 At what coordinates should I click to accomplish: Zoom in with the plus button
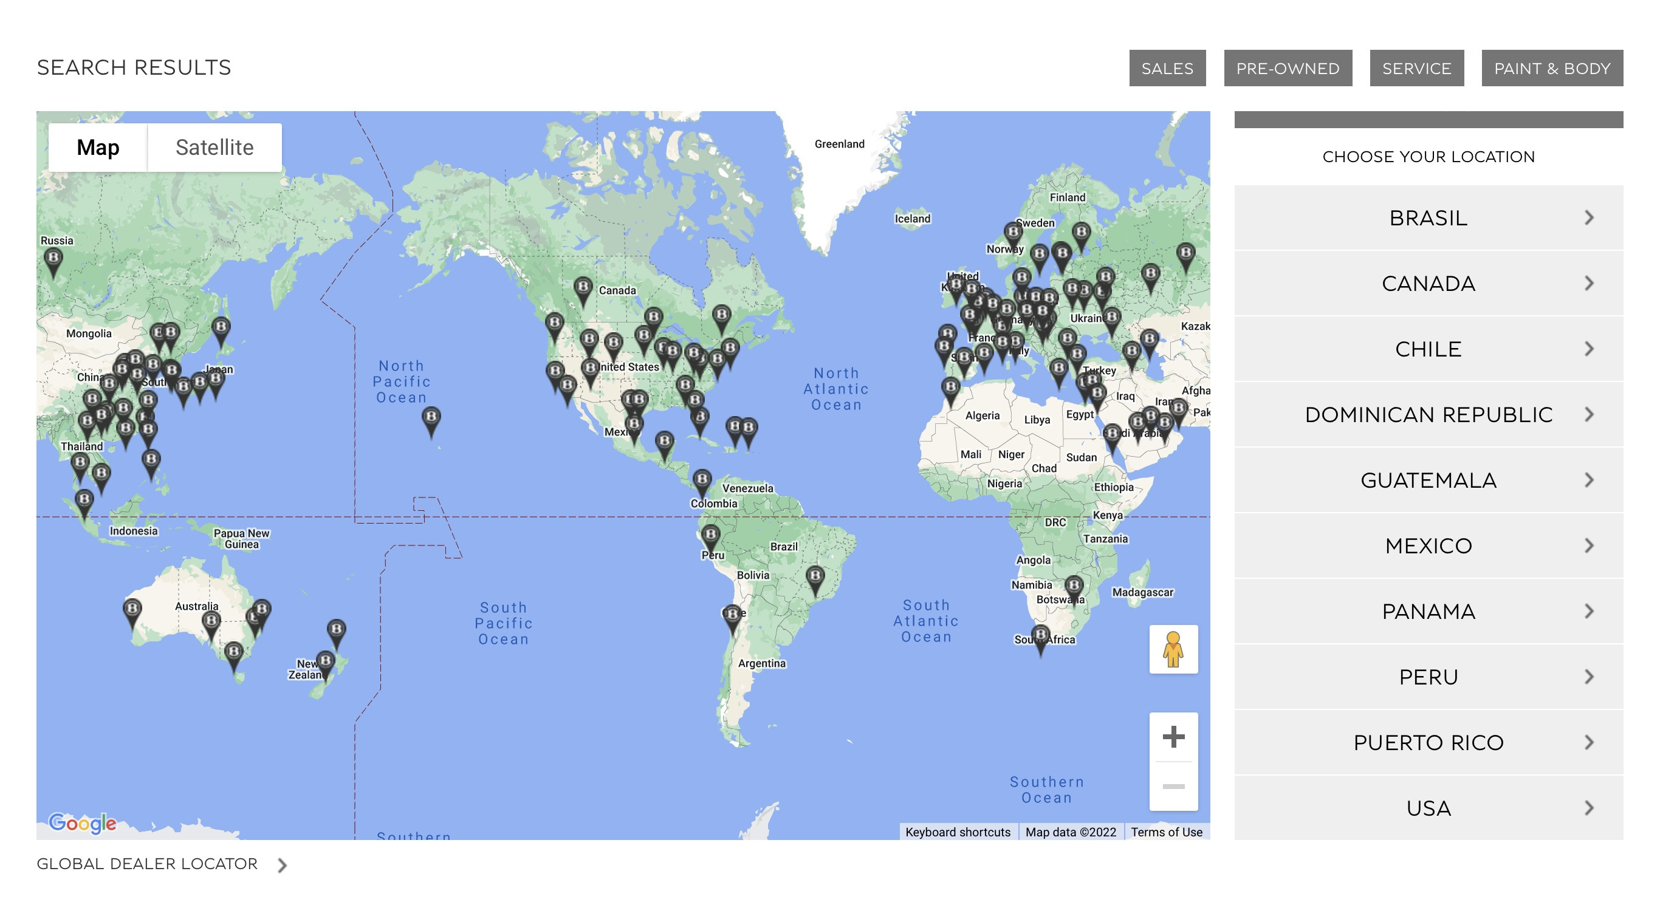tap(1173, 736)
